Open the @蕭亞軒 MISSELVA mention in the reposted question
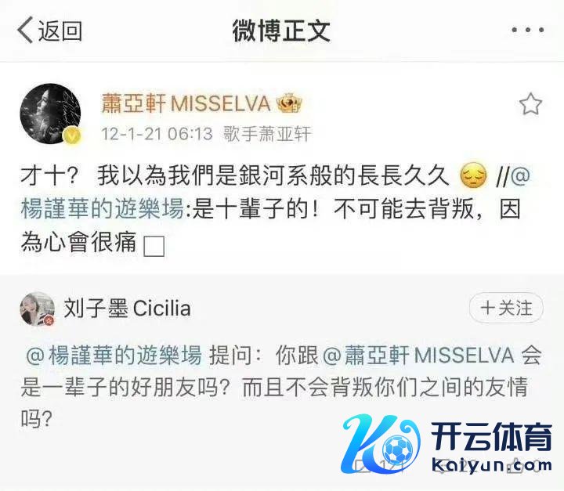 pyautogui.click(x=418, y=355)
